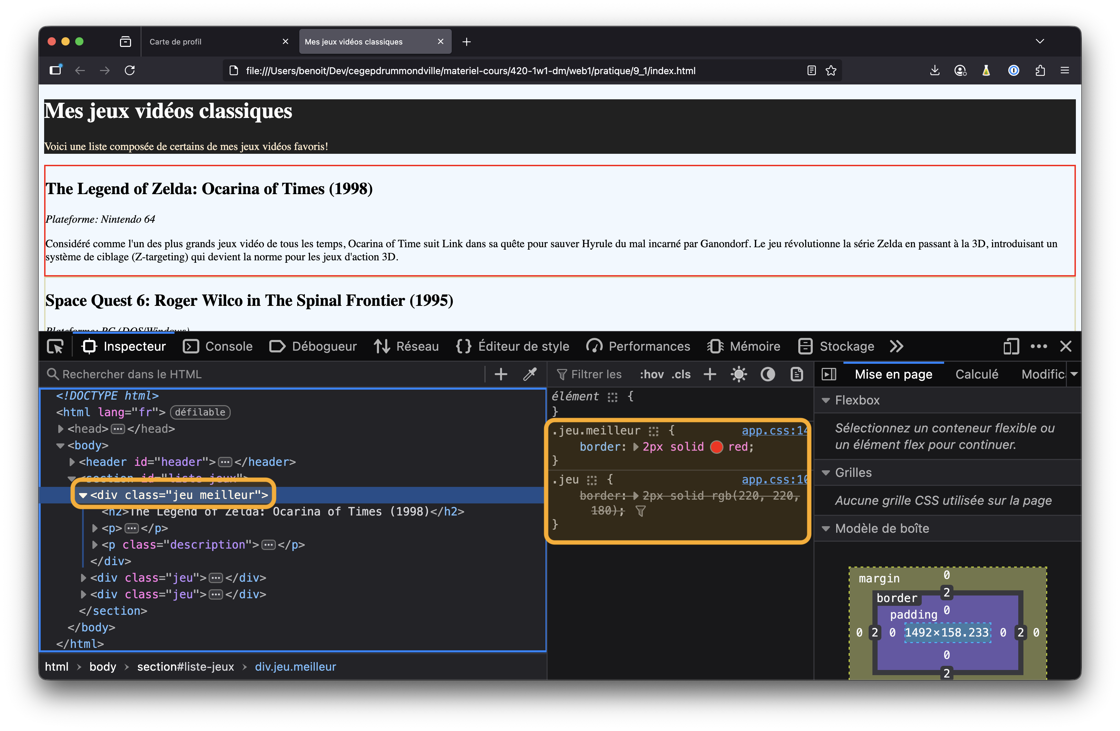Toggle dark color scheme simulation
This screenshot has width=1120, height=731.
tap(768, 374)
